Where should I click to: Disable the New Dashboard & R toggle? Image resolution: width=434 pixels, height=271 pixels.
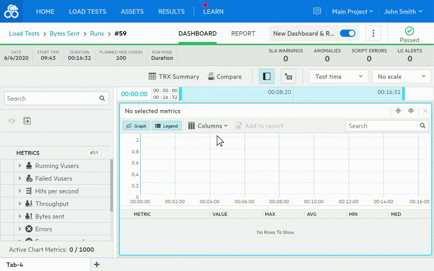[347, 33]
